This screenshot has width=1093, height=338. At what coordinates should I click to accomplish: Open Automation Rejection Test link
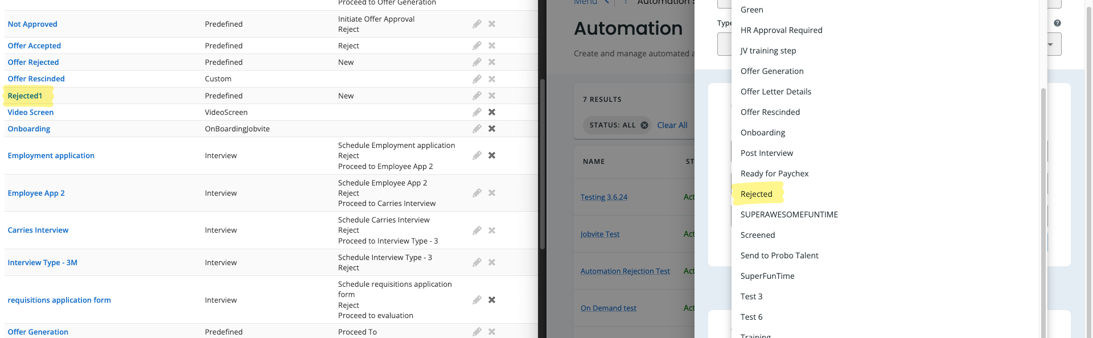point(625,271)
